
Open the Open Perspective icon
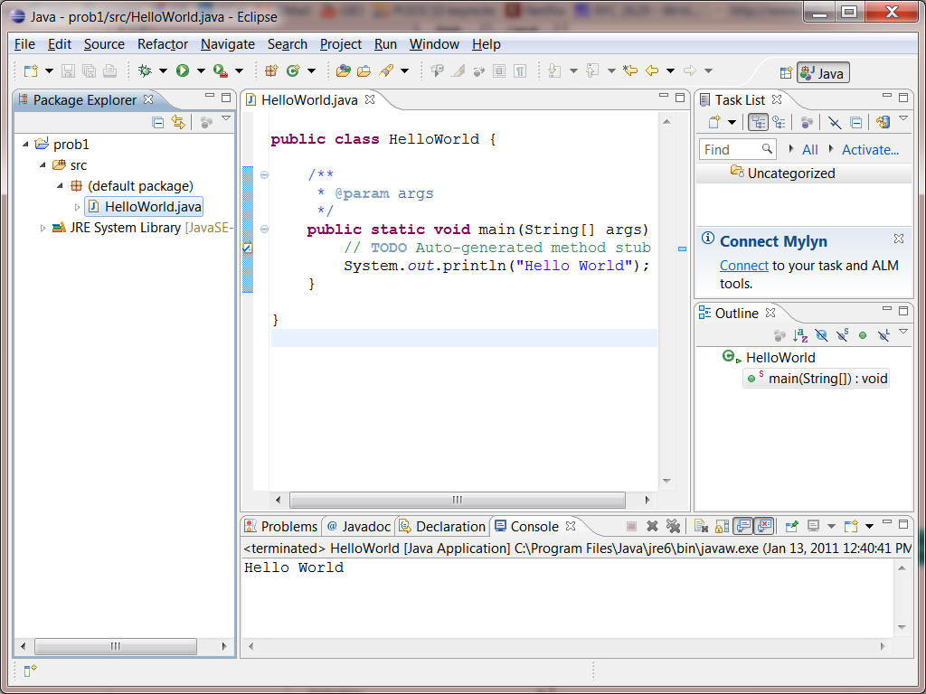tap(786, 72)
